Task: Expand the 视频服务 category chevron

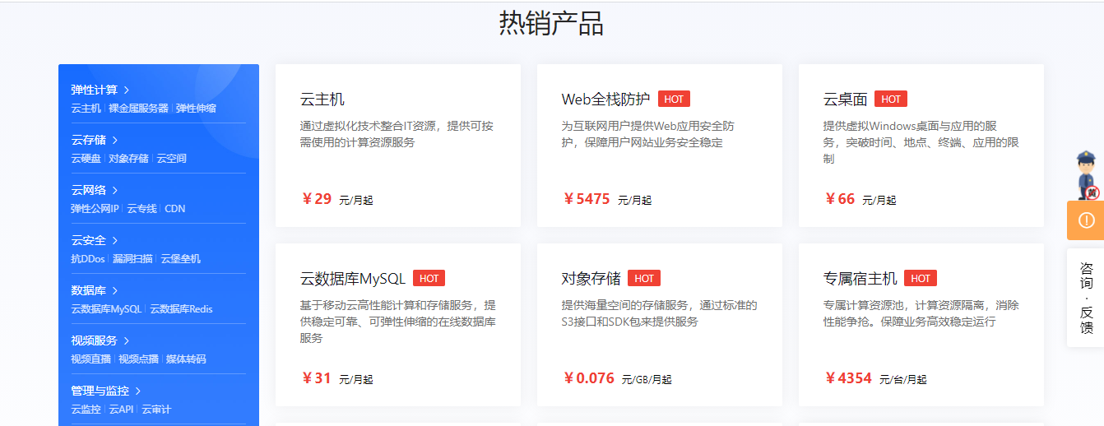Action: [127, 340]
